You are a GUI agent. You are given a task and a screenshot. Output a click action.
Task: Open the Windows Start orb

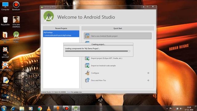(4, 108)
